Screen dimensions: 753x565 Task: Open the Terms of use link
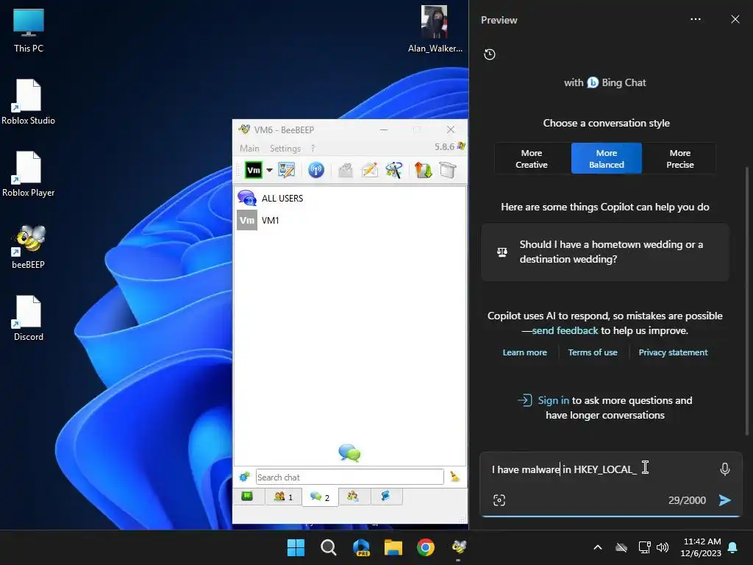click(x=593, y=352)
